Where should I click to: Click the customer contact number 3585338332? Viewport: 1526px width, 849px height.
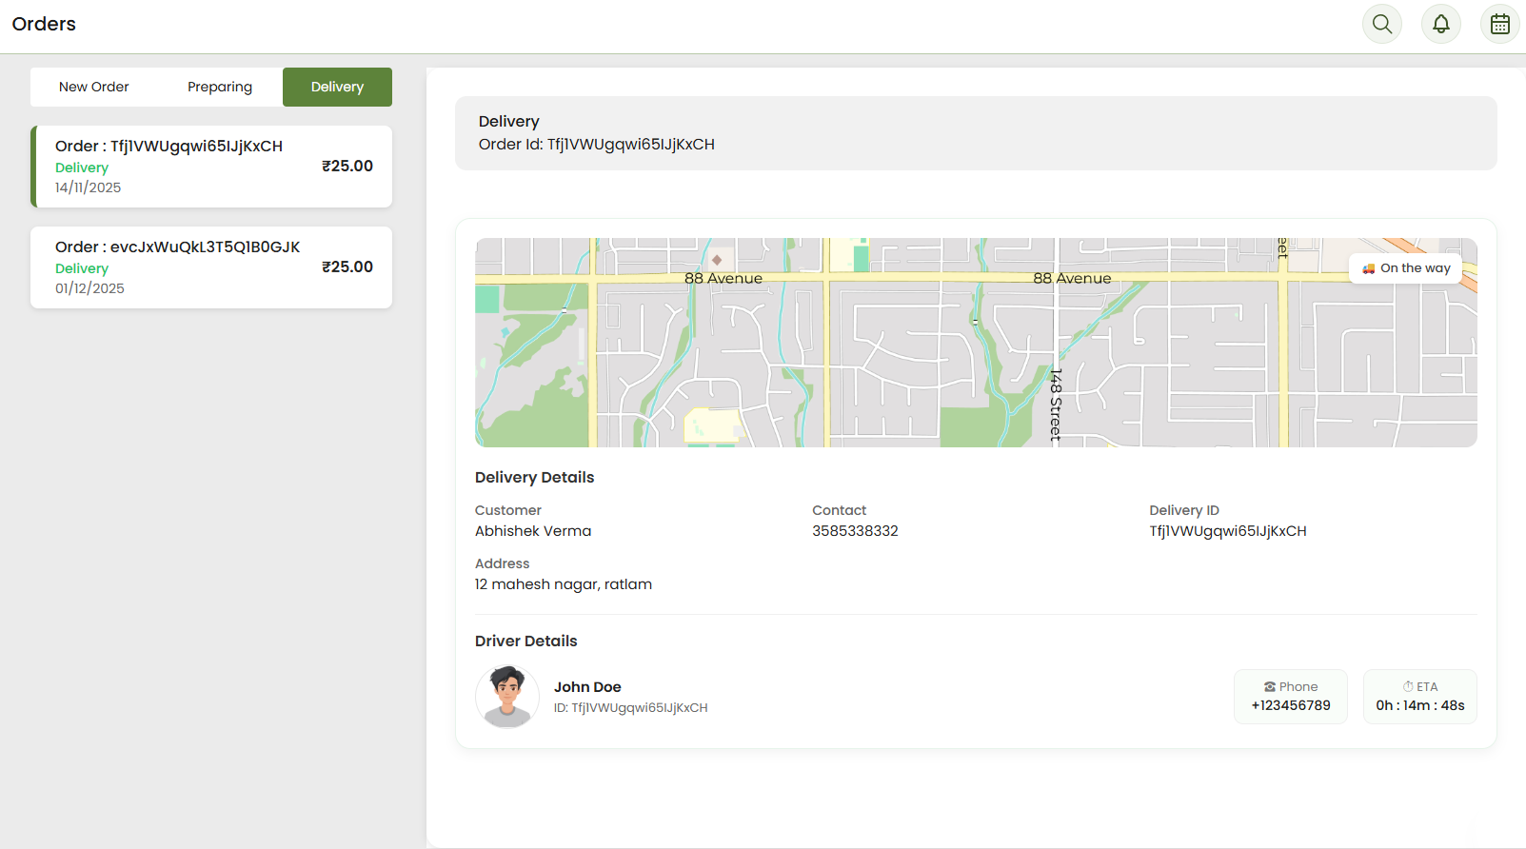(x=855, y=531)
